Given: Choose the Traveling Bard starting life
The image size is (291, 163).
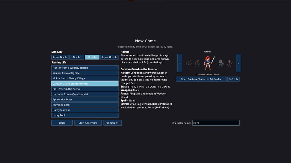Looking at the screenshot, I should [85, 105].
